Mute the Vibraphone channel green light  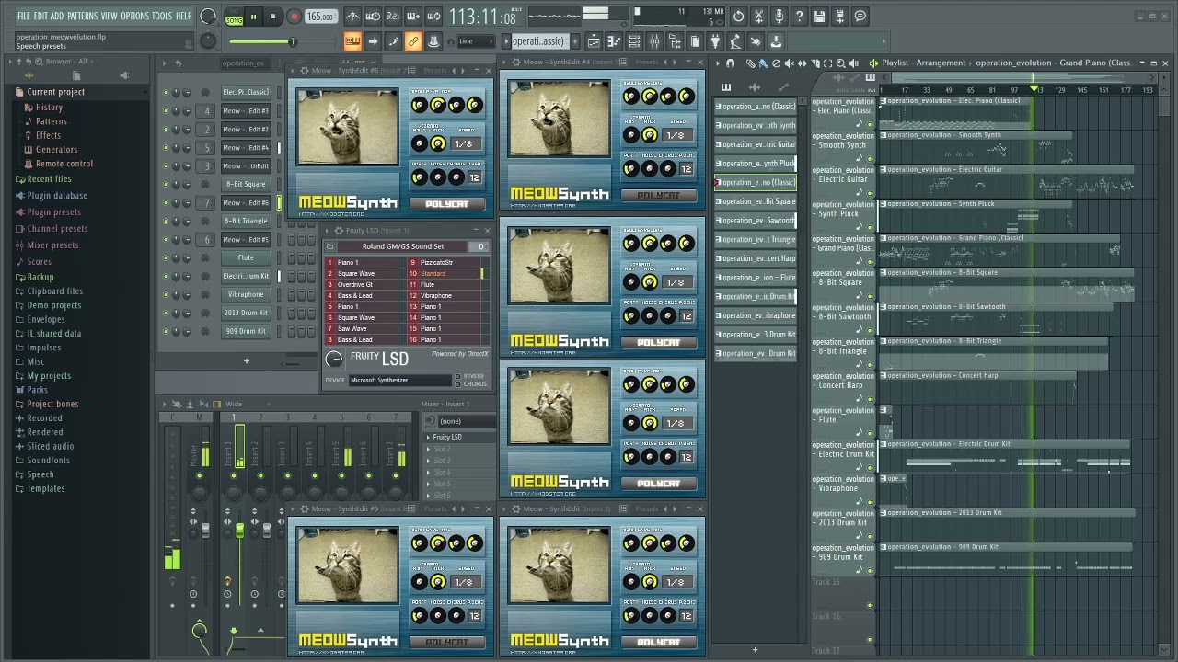[x=166, y=295]
